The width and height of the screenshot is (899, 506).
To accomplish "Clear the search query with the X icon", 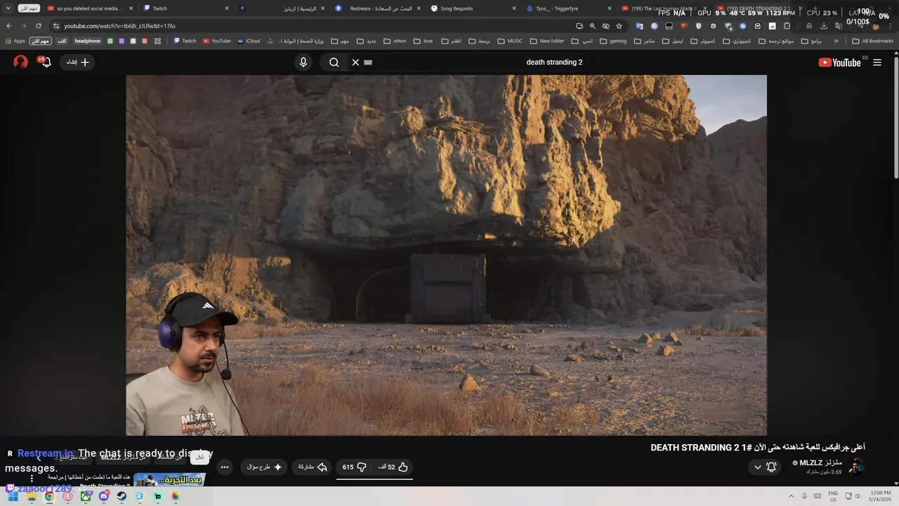I will (x=355, y=62).
